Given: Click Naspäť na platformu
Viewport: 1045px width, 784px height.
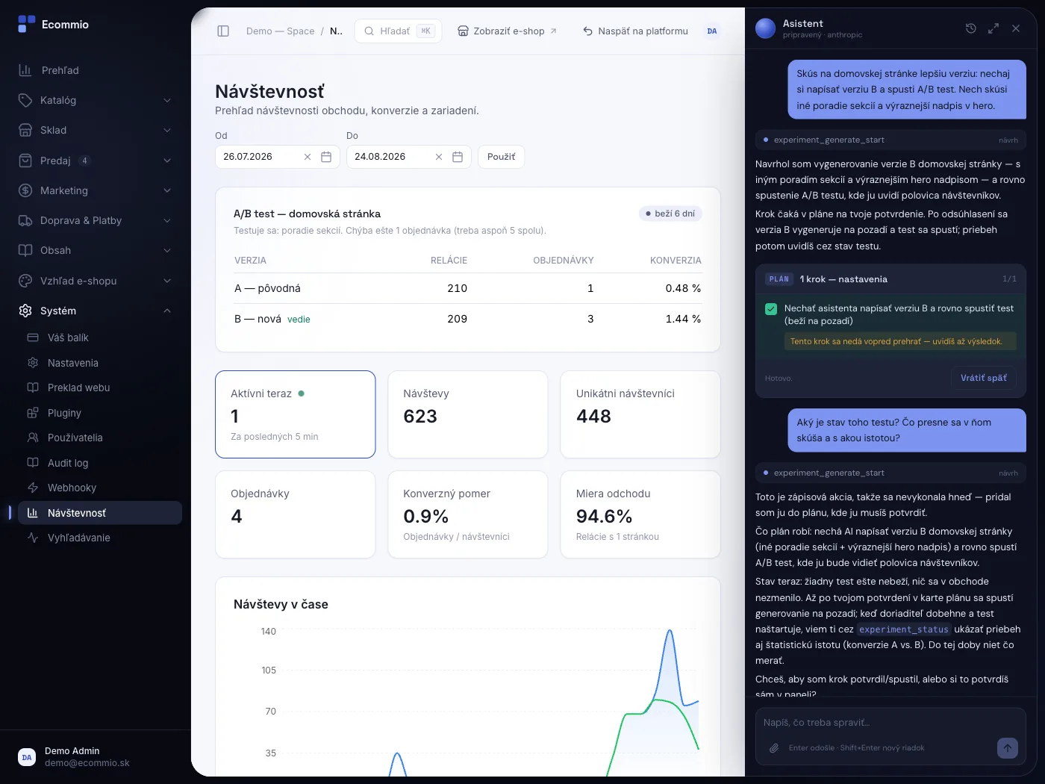Looking at the screenshot, I should 635,31.
